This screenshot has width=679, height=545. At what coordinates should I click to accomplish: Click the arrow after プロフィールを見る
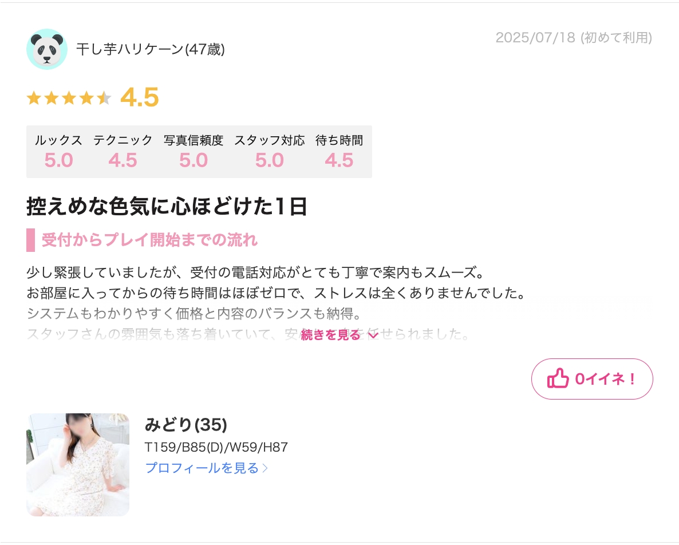point(265,468)
